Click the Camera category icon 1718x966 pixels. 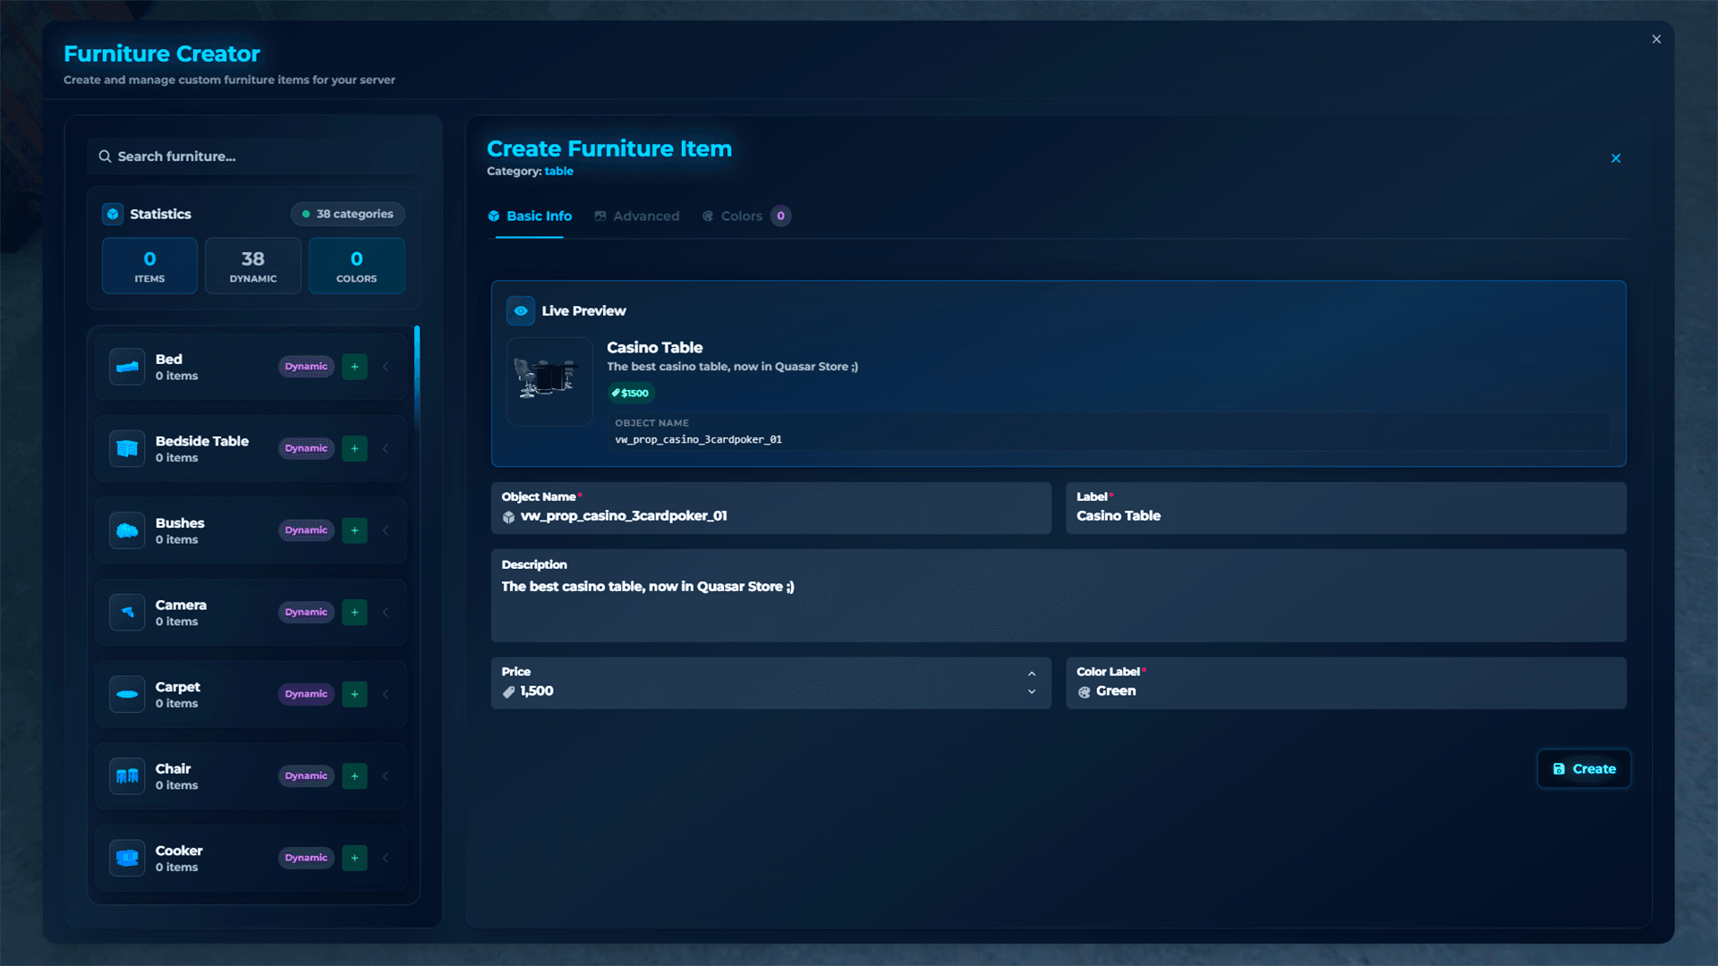point(127,613)
